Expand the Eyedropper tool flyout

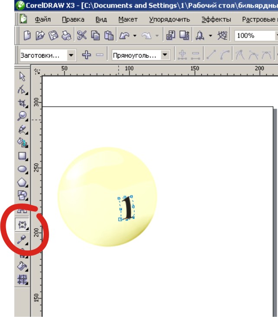tap(26, 244)
